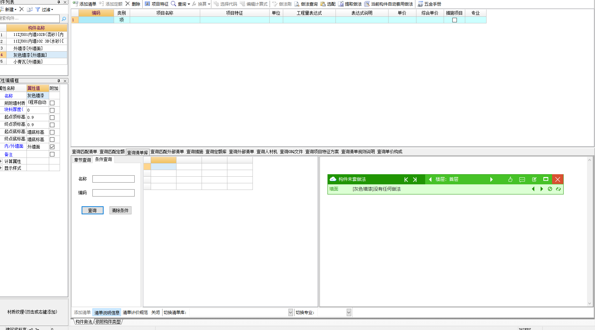
Task: Open the 查询 dropdown arrow in toolbar
Action: (x=189, y=4)
